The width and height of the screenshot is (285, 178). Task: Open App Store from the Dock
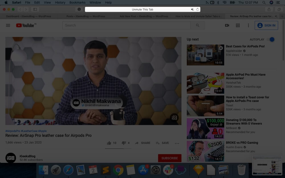point(143,170)
